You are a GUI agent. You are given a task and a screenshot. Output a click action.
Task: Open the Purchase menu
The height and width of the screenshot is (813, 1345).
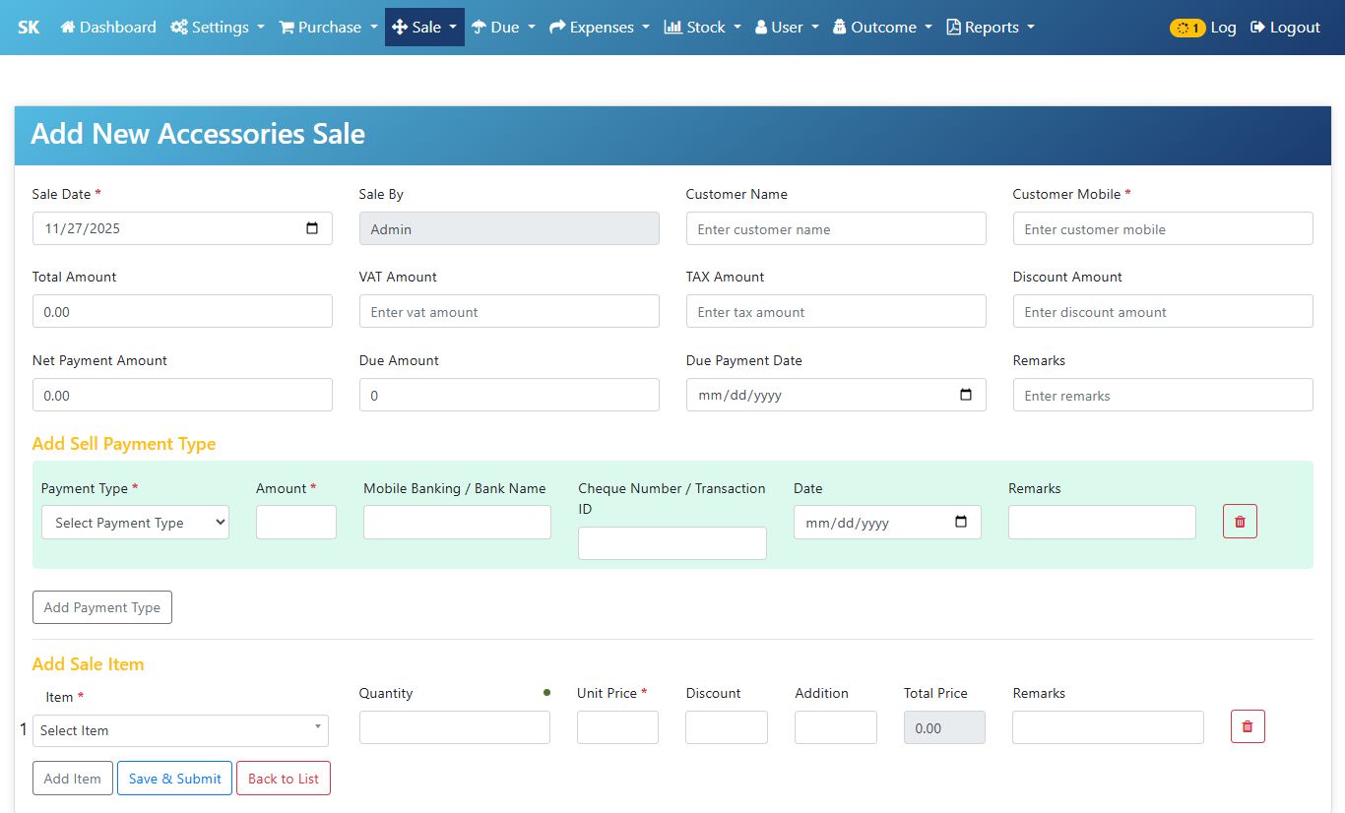point(329,28)
